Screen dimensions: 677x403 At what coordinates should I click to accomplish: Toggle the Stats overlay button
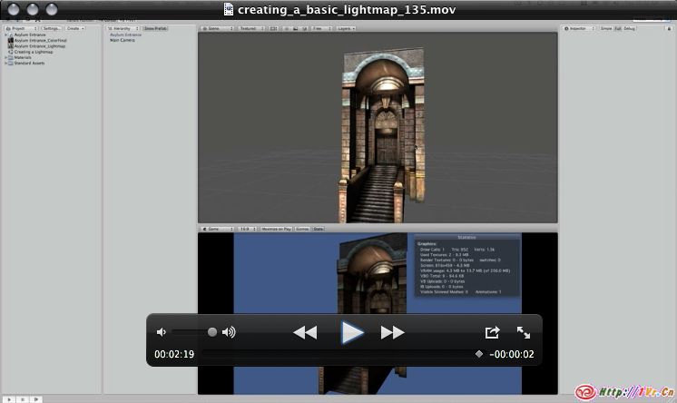319,229
